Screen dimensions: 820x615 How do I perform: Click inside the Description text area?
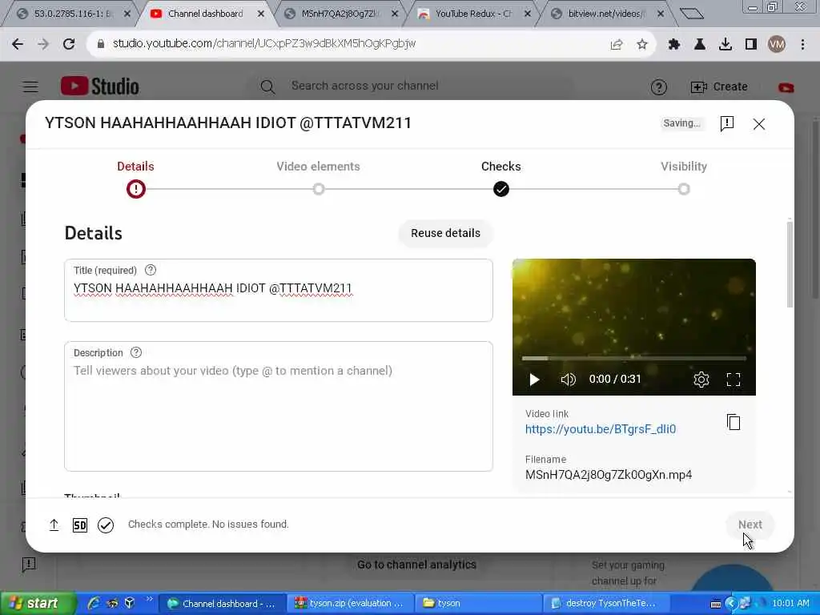coord(279,406)
